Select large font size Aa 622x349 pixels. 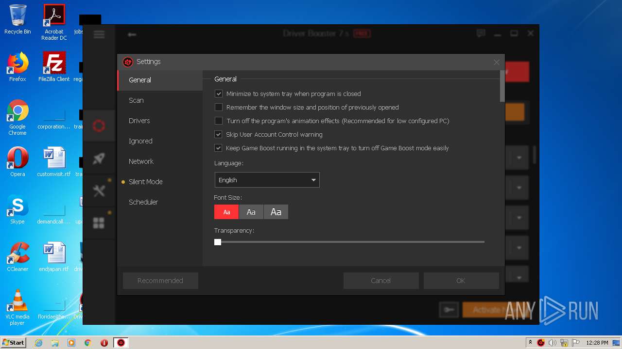point(276,212)
